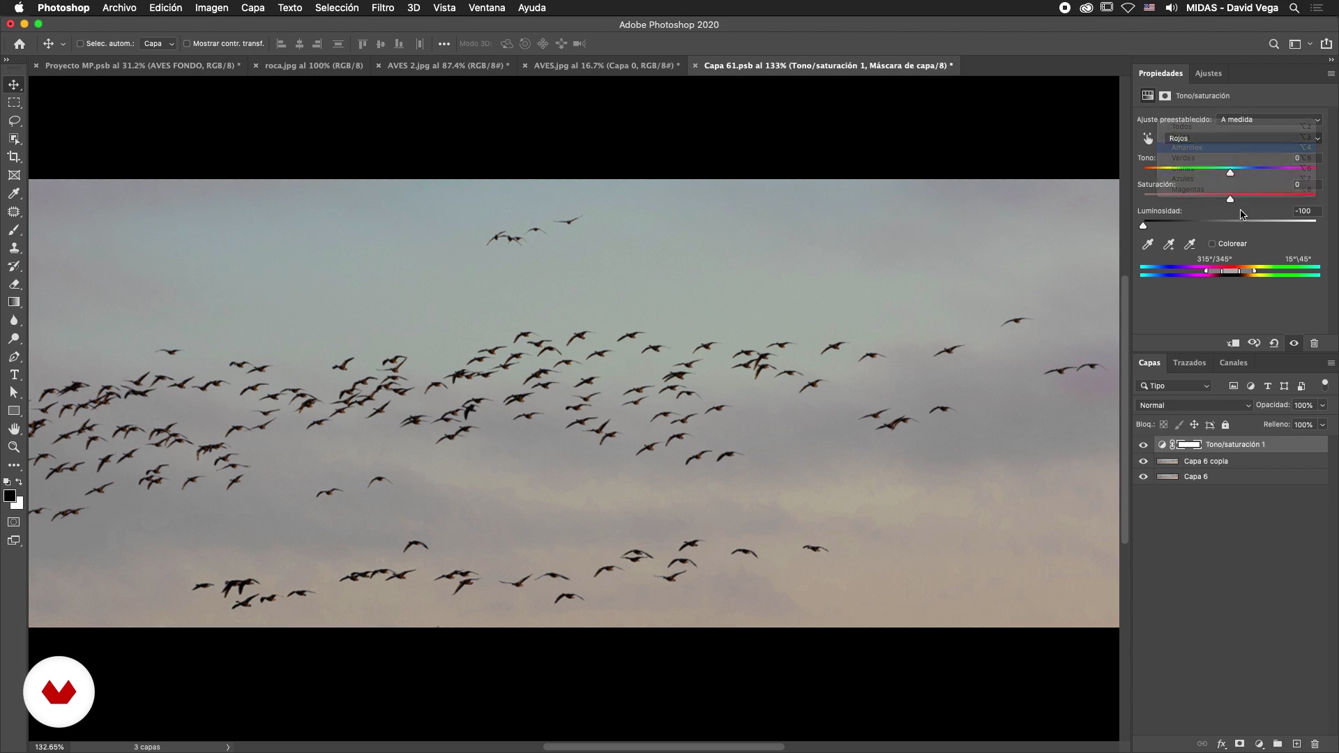Viewport: 1339px width, 753px height.
Task: Select the Rectangular Marquee tool
Action: (x=14, y=102)
